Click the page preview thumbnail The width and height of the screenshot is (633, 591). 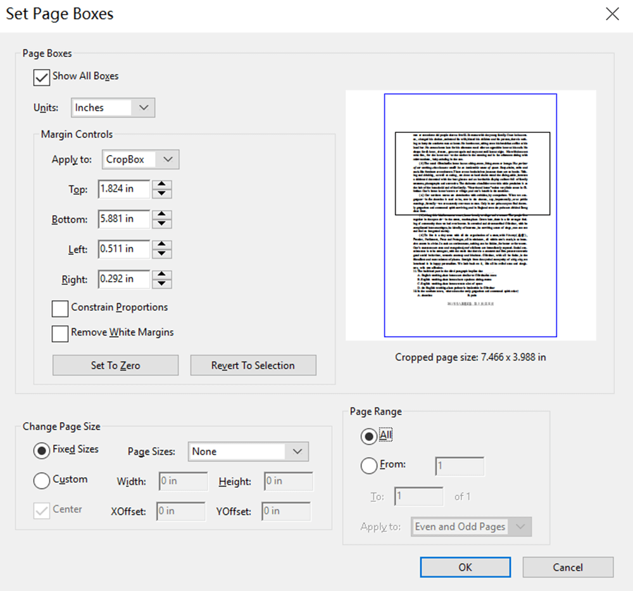point(470,215)
